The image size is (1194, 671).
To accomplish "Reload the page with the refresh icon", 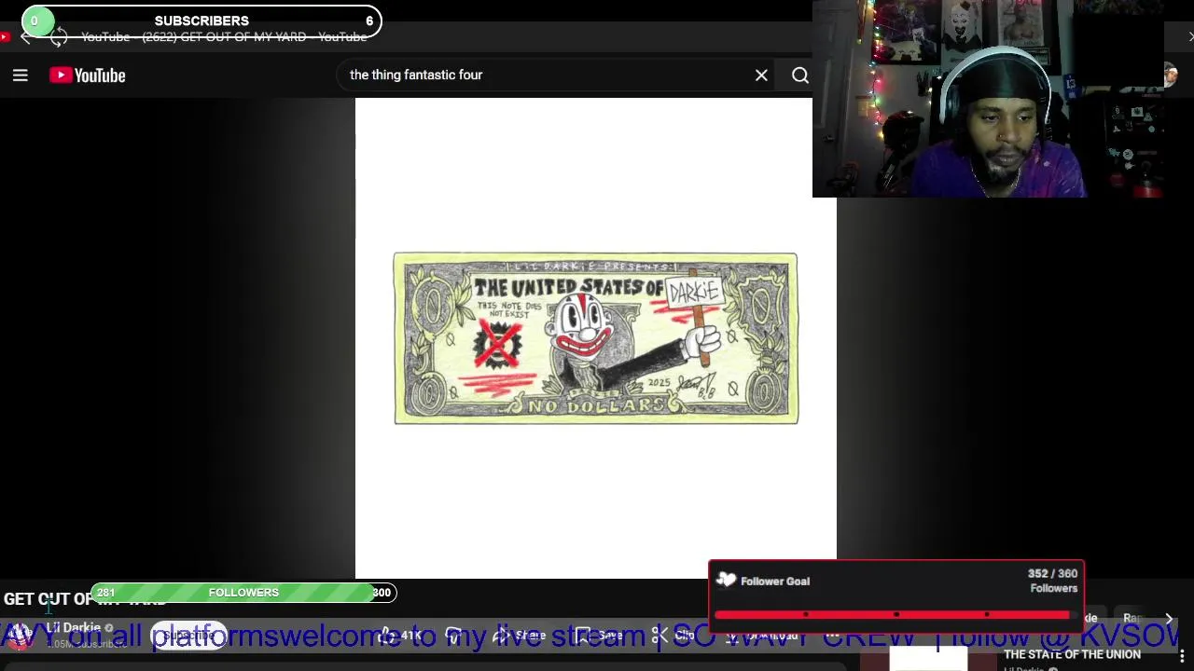I will coord(59,37).
